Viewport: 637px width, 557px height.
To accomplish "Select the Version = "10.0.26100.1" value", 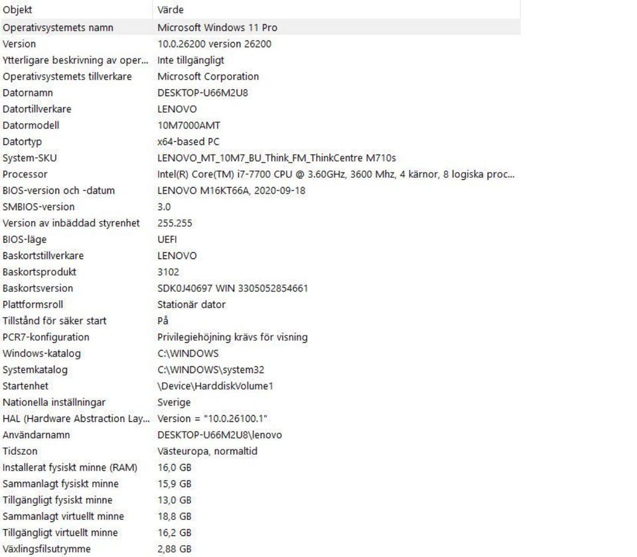I will click(212, 418).
